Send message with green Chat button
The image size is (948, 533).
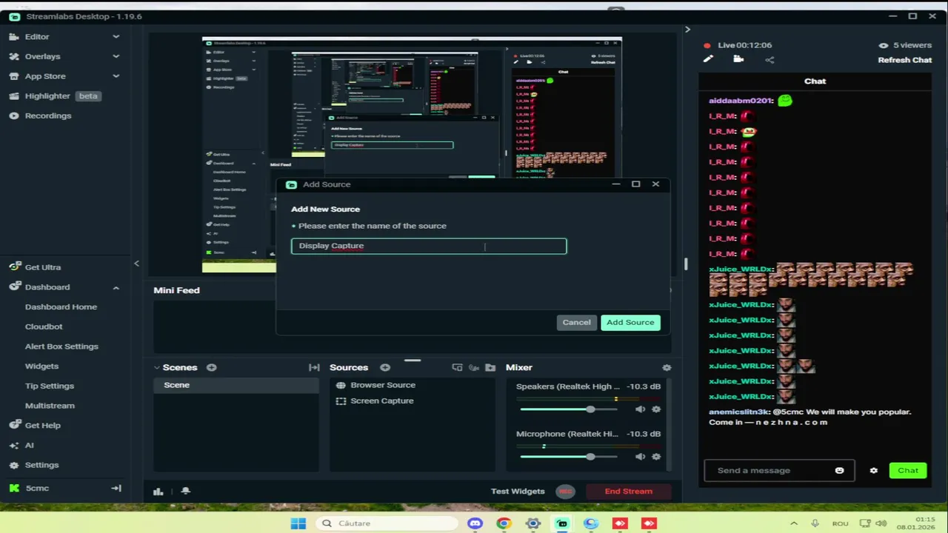pyautogui.click(x=908, y=470)
